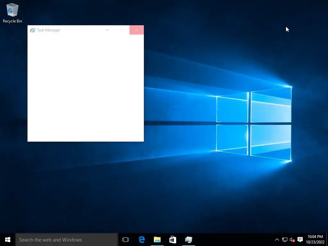Click the Task Manager title bar icon
The height and width of the screenshot is (246, 328).
point(32,30)
